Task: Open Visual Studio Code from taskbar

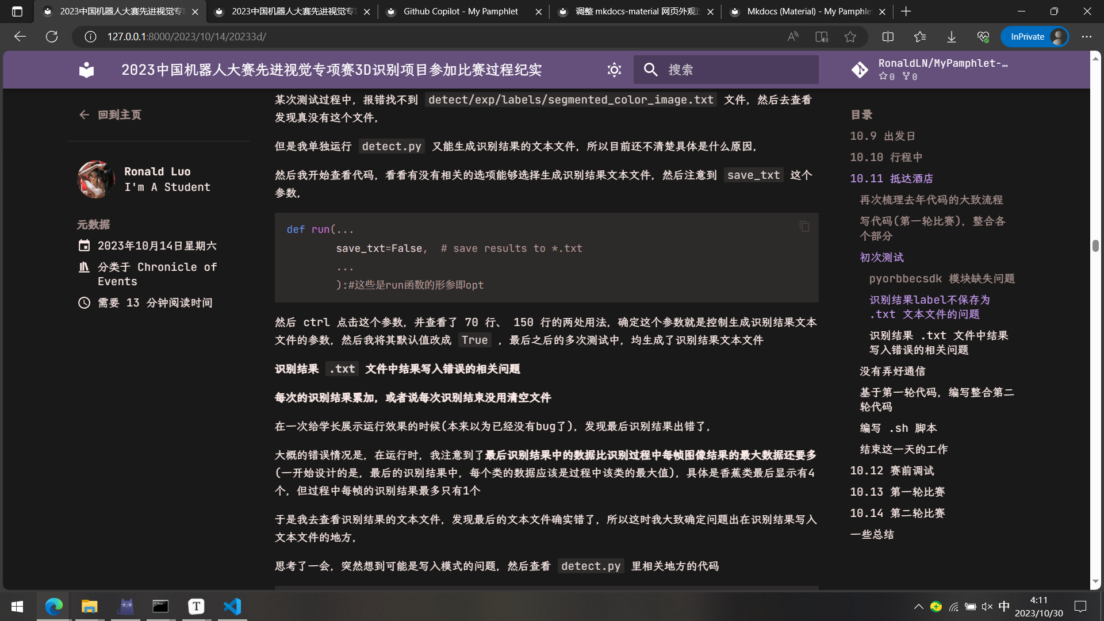Action: (x=232, y=607)
